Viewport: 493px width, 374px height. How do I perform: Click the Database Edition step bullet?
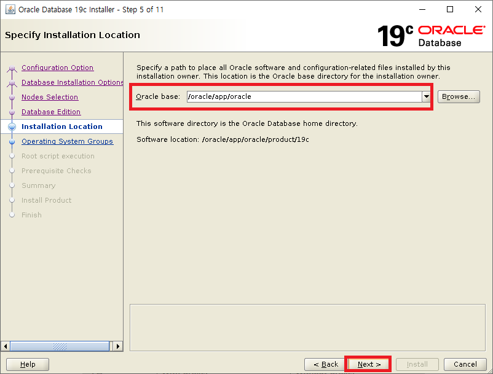(12, 112)
